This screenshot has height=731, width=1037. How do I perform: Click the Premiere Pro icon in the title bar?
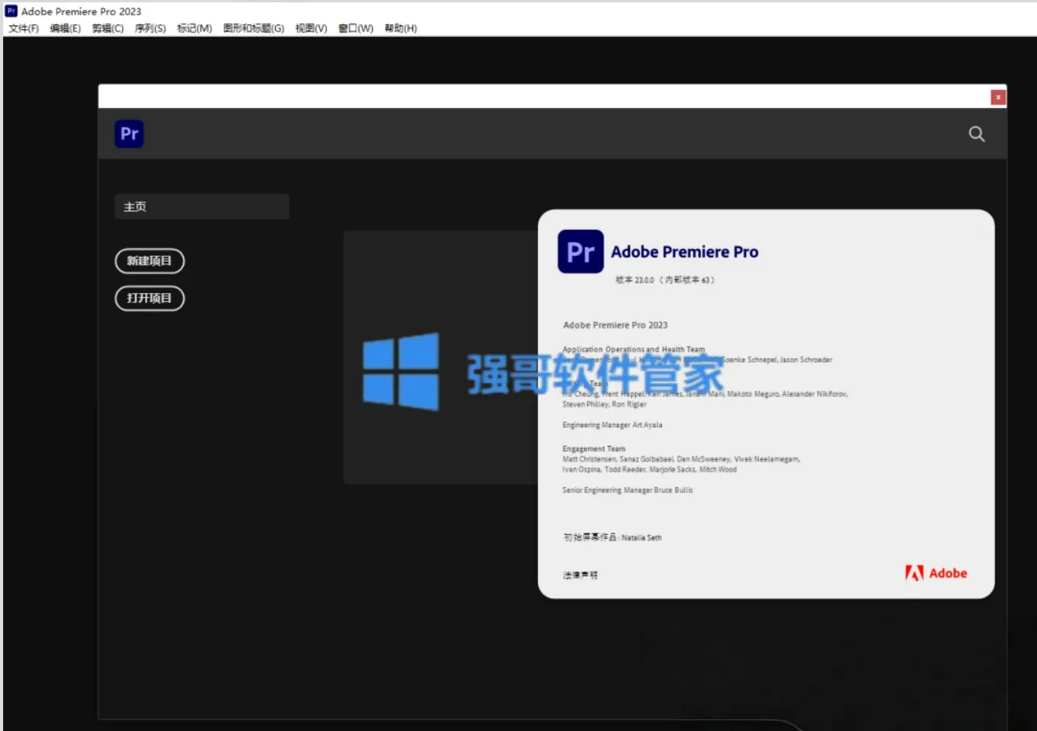11,11
